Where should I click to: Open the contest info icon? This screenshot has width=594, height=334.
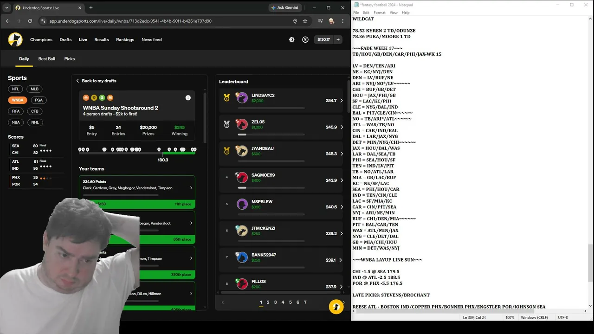(x=188, y=98)
